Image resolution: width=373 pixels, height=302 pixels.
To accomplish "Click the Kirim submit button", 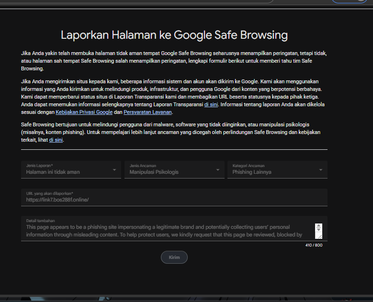I will pyautogui.click(x=174, y=257).
